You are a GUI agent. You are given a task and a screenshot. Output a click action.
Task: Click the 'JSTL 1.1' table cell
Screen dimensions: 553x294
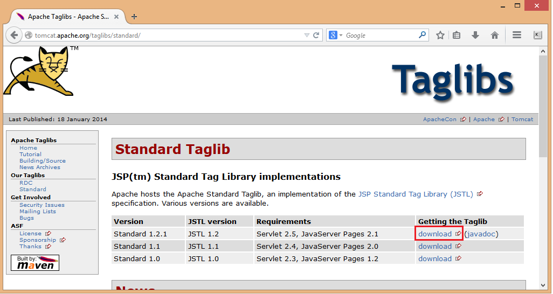(219, 247)
